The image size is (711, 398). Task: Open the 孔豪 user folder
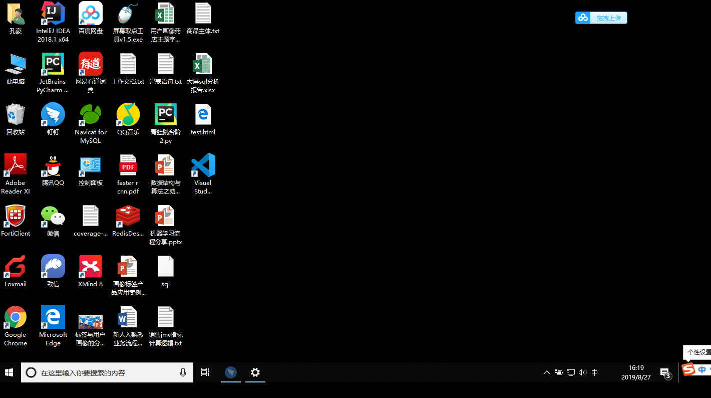coord(16,19)
